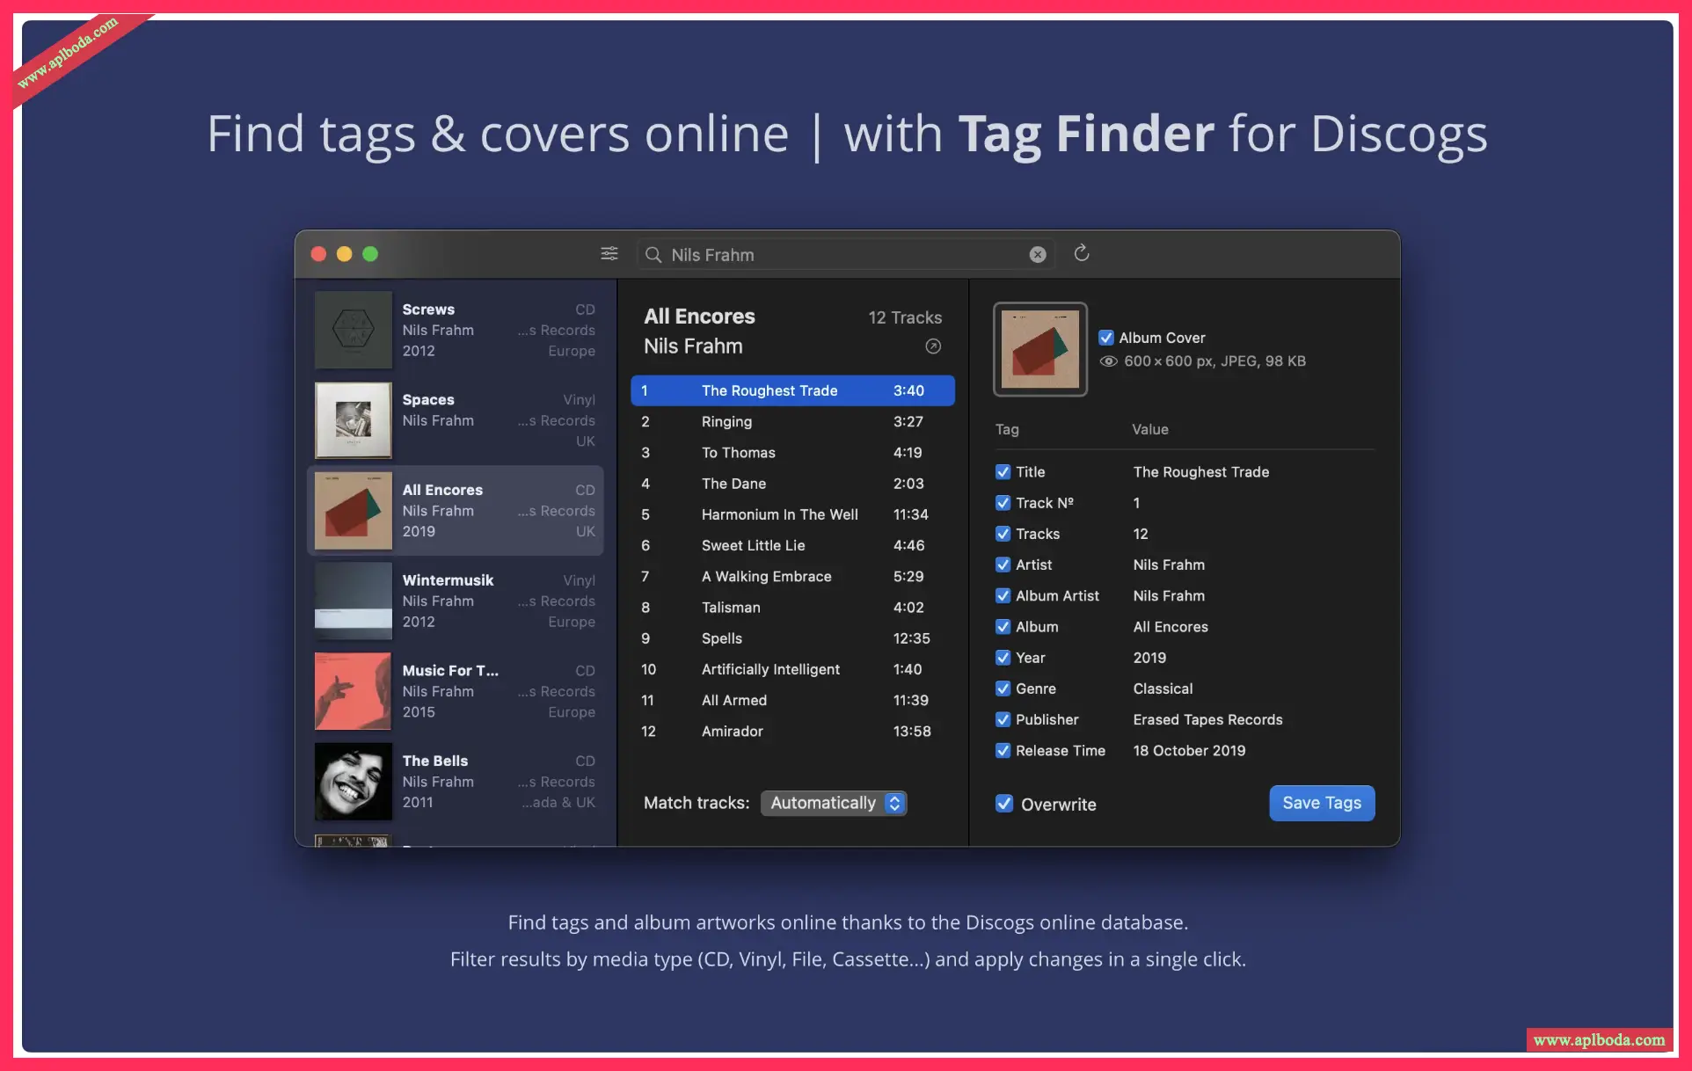Uncheck the Album Cover checkbox
Viewport: 1692px width, 1071px height.
click(1106, 338)
